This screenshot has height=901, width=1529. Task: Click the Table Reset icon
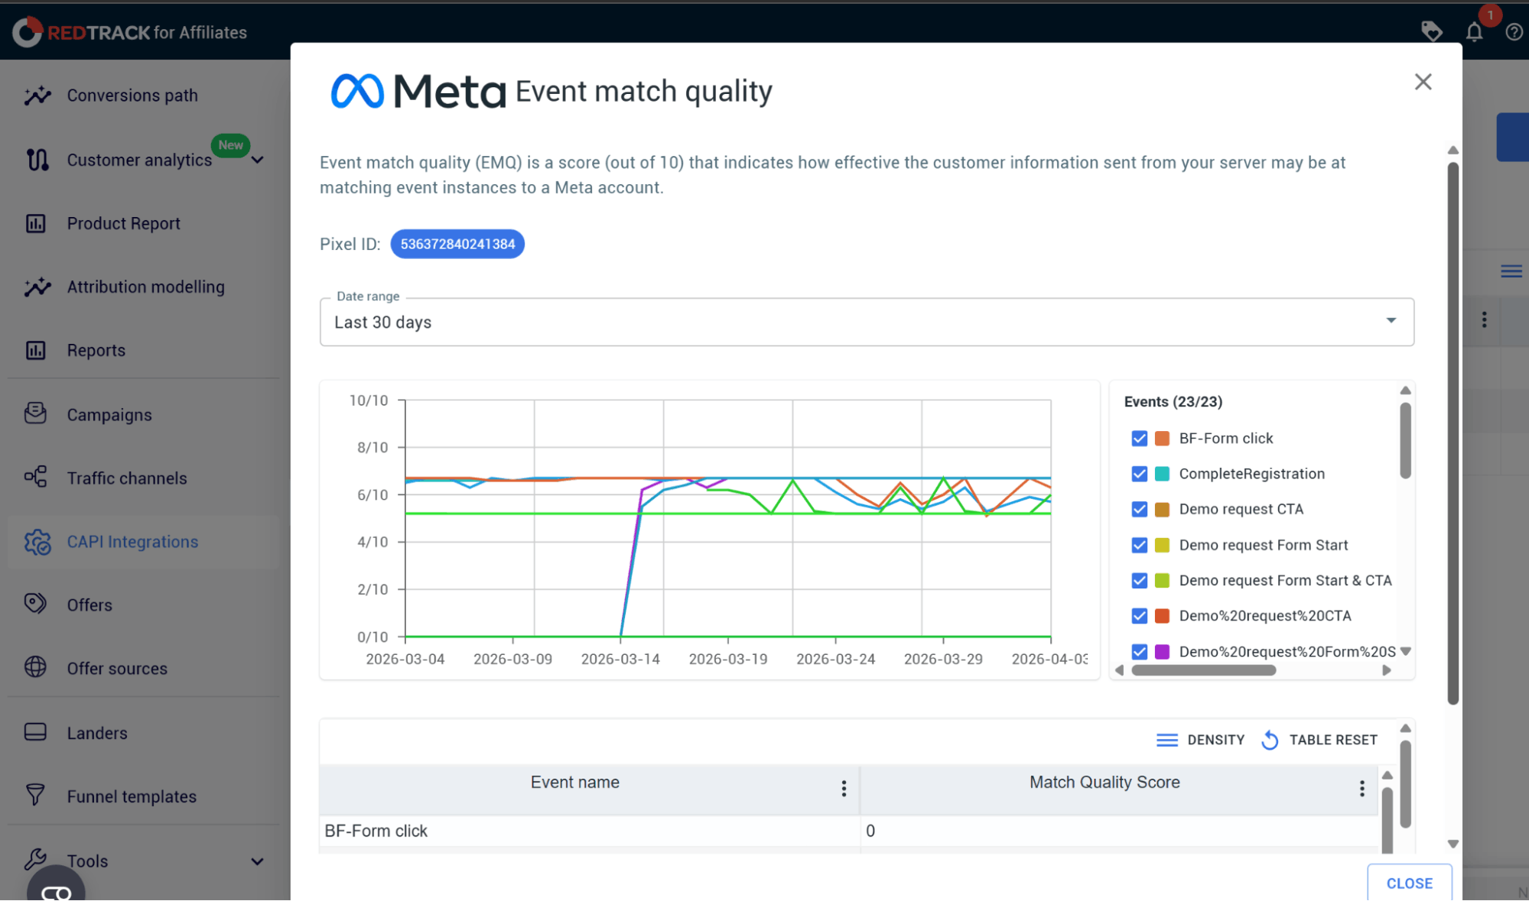(1270, 740)
